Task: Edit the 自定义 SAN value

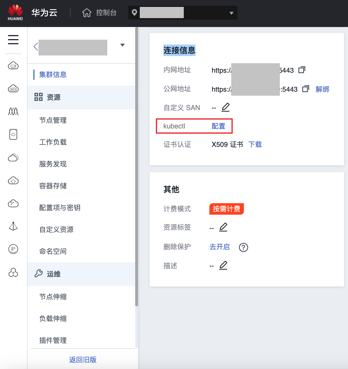Action: click(x=226, y=107)
